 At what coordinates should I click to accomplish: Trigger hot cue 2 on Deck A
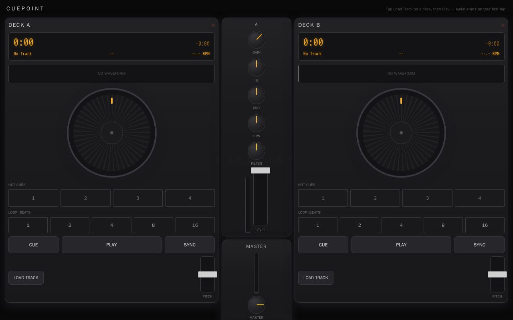[x=85, y=198]
